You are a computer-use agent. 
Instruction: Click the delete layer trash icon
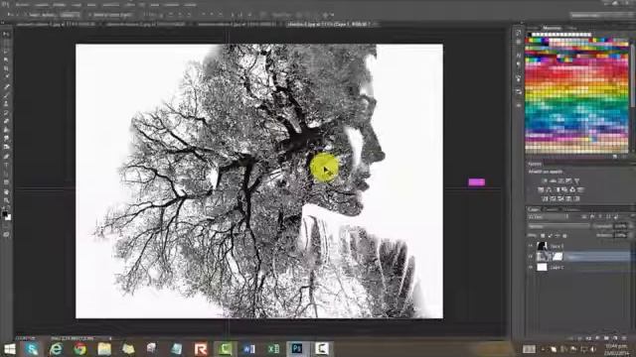coord(623,338)
